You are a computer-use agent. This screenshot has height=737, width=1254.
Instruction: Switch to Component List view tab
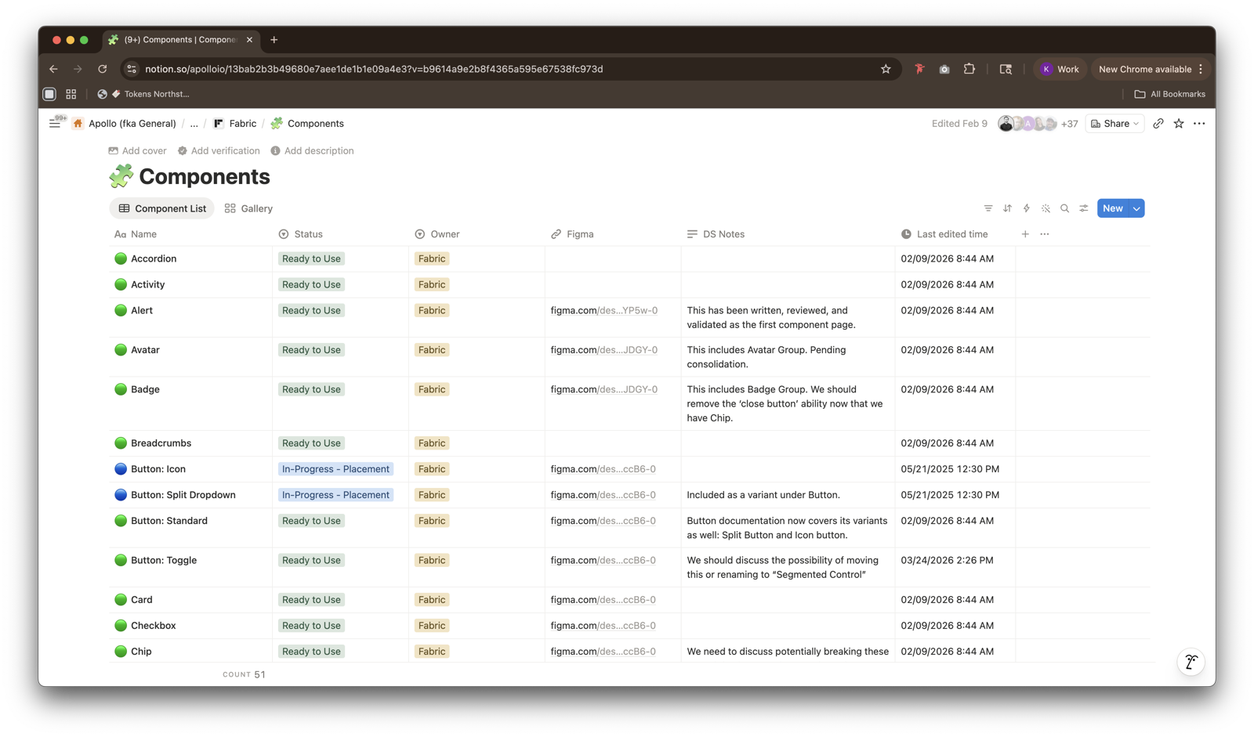tap(162, 208)
